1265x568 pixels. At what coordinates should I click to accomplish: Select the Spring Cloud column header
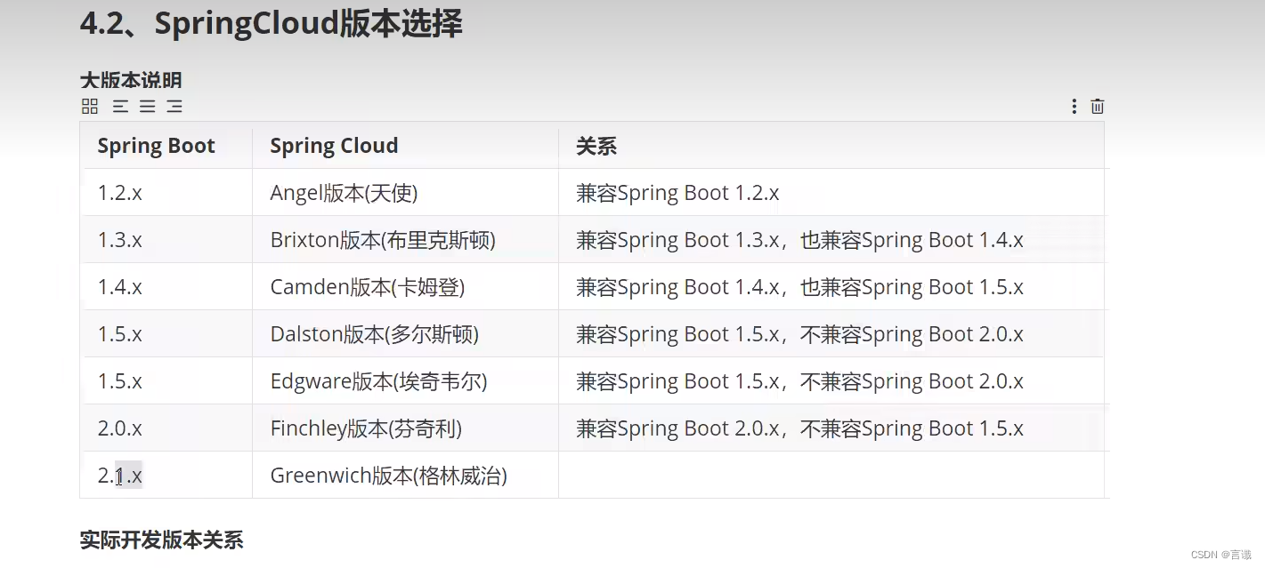(x=334, y=145)
